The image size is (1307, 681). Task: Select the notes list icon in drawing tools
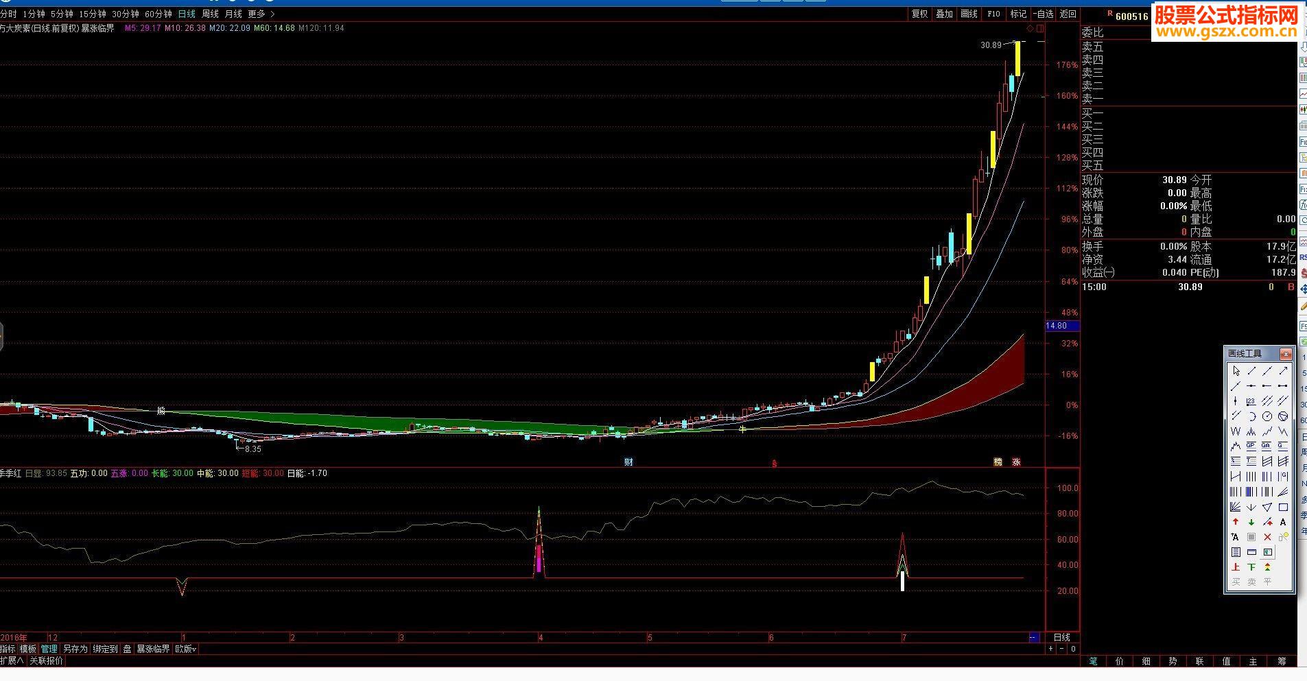point(1236,551)
